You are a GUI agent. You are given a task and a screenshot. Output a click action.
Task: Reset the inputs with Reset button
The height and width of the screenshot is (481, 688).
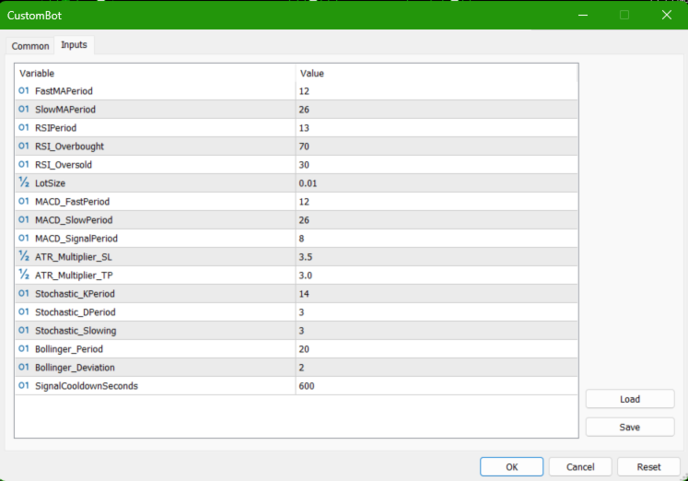tap(648, 467)
